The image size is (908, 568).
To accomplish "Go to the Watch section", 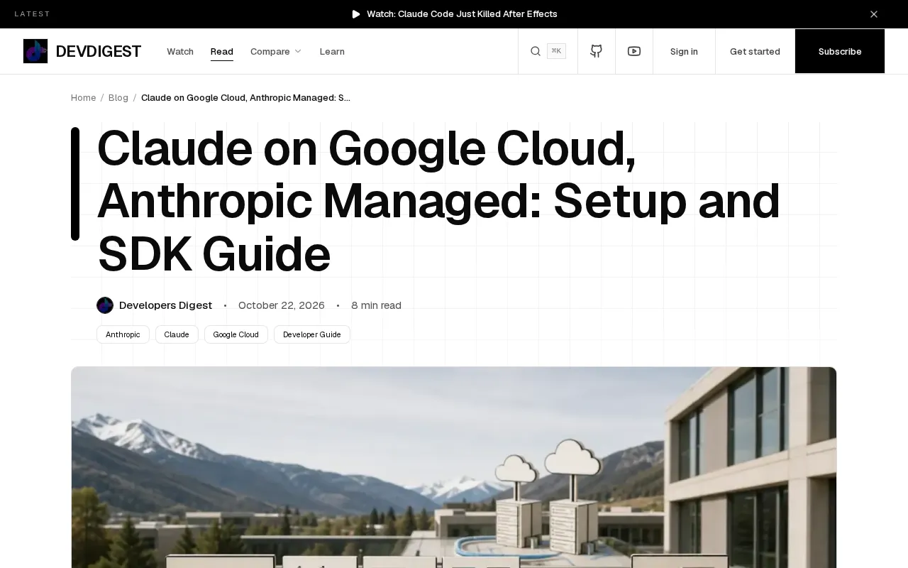I will [180, 51].
